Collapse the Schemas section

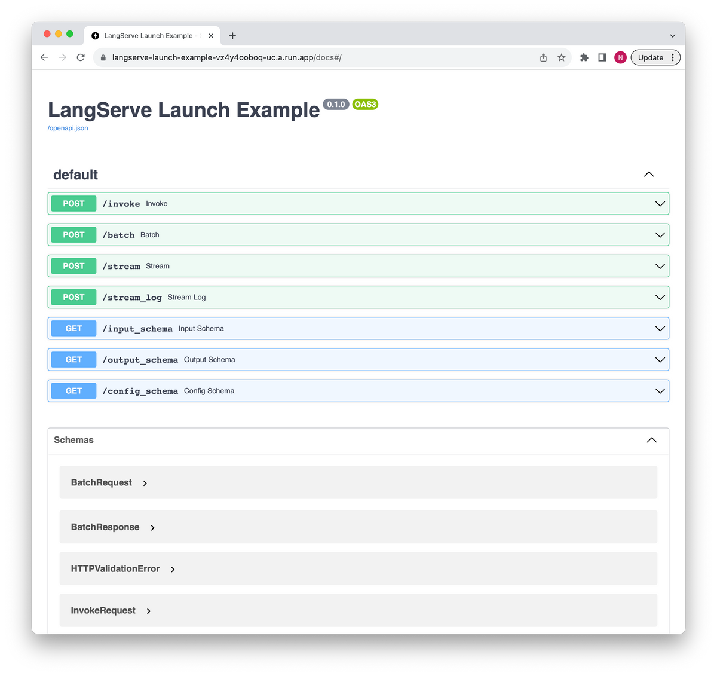(651, 440)
